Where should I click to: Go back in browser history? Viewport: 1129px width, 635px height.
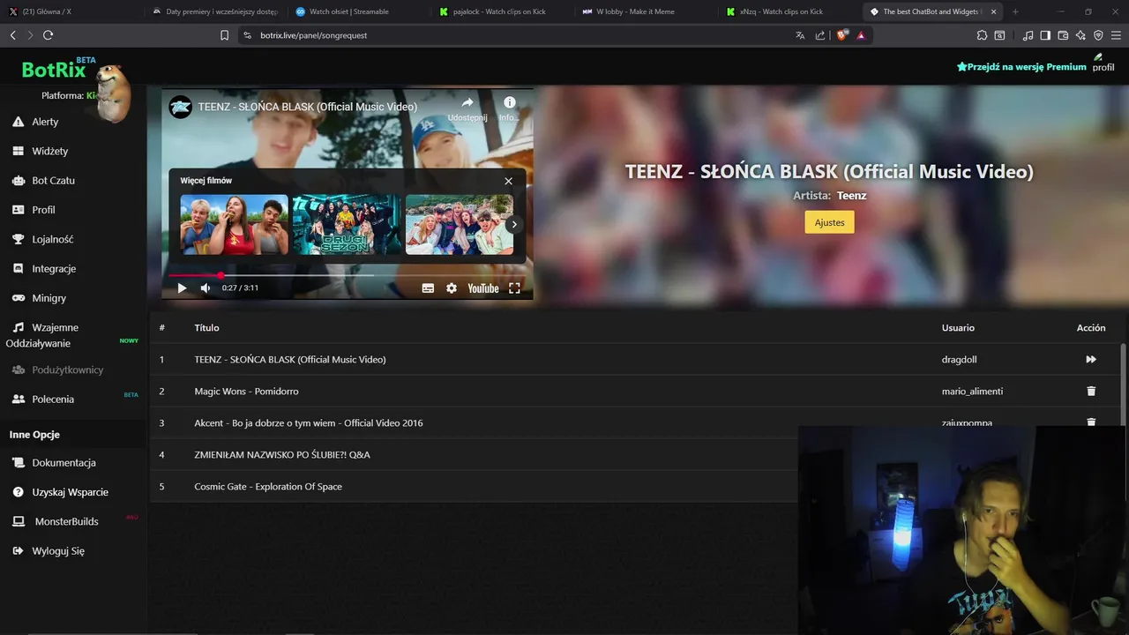[12, 35]
